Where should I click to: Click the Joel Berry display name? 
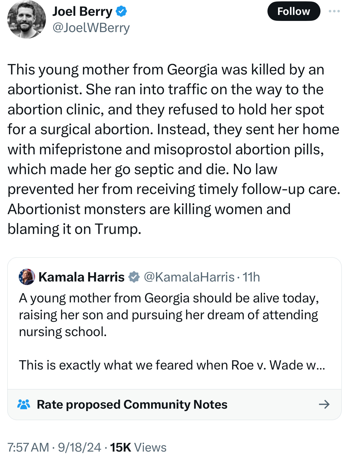tap(82, 11)
